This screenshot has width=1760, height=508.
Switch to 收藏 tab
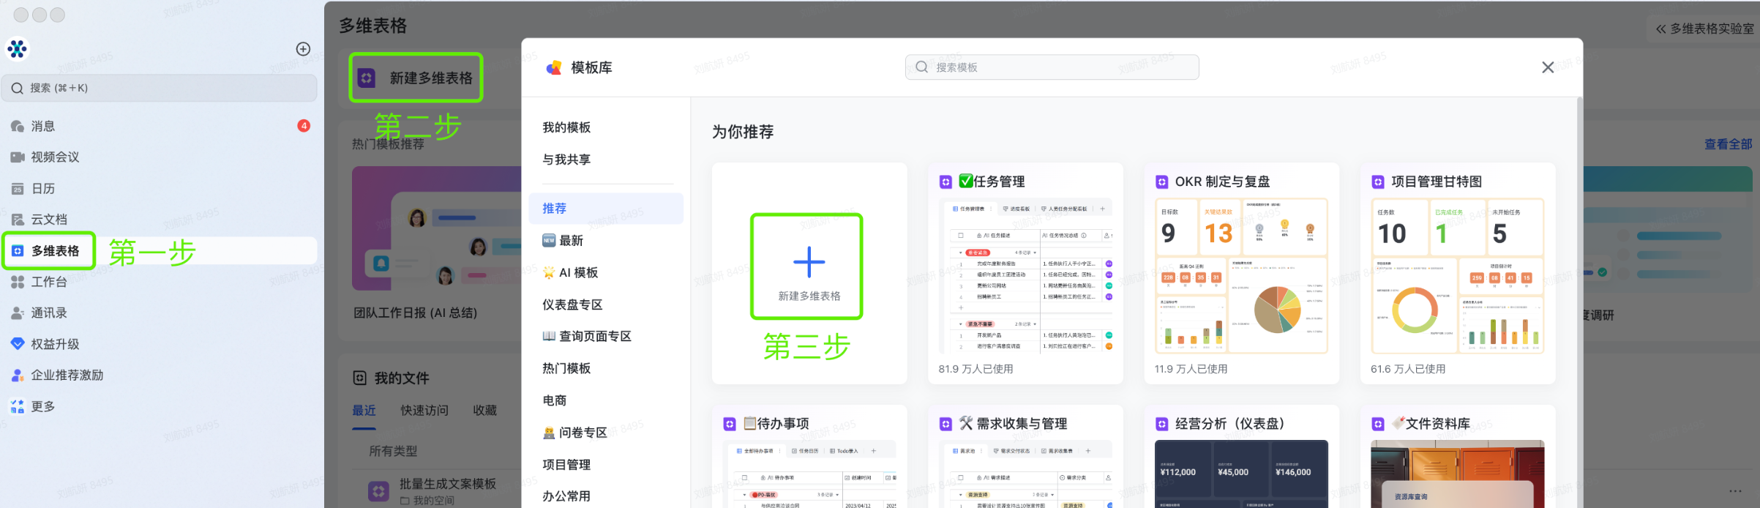[485, 410]
